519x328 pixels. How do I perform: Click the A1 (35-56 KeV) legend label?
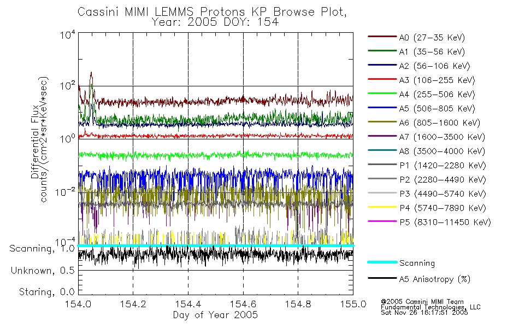click(432, 52)
